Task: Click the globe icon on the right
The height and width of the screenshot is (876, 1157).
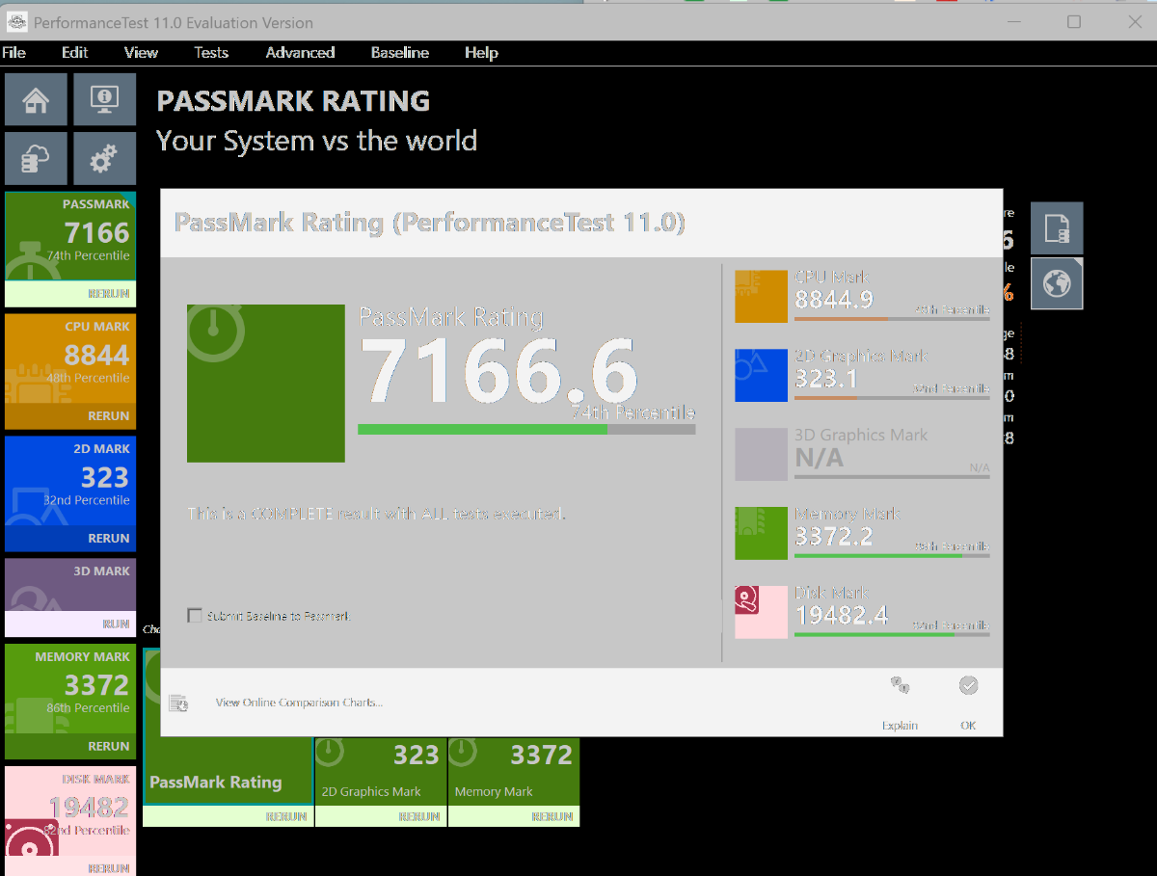Action: (1057, 283)
